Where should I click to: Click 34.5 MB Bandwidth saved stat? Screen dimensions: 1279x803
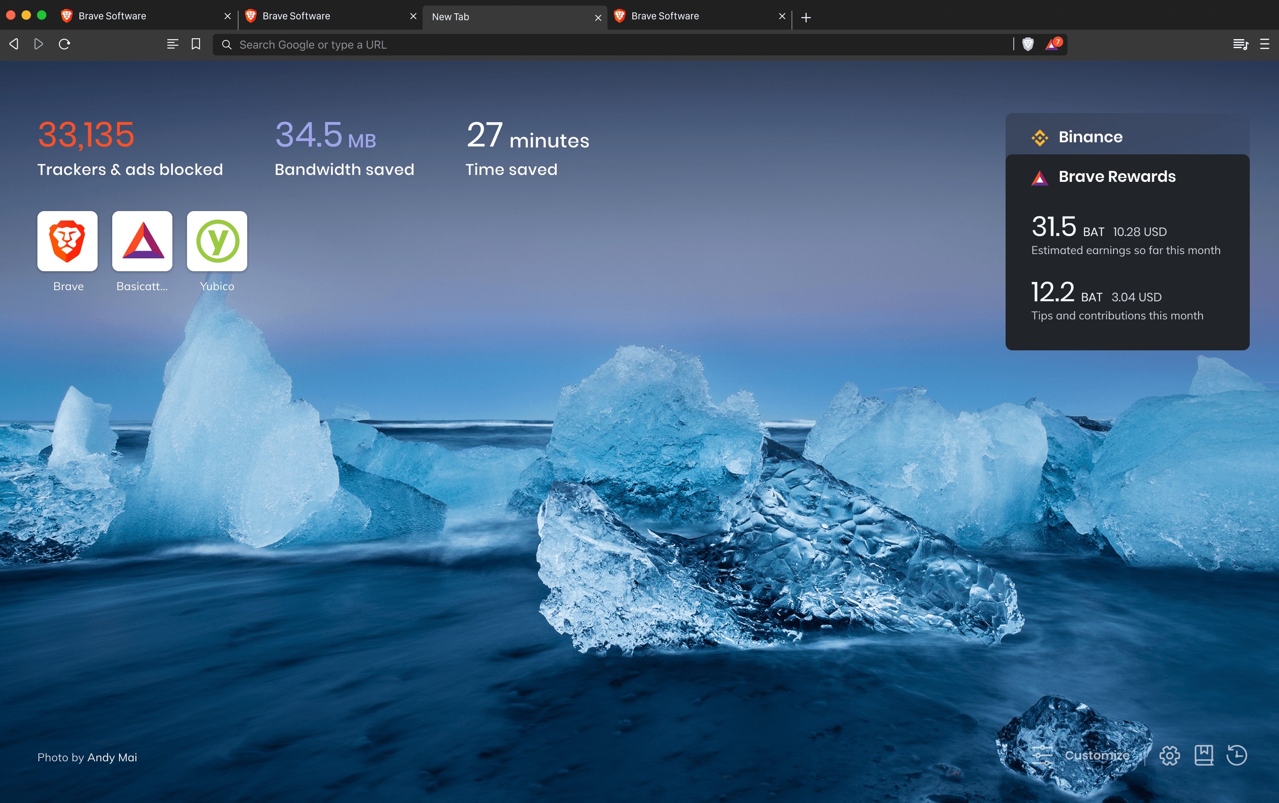click(344, 148)
